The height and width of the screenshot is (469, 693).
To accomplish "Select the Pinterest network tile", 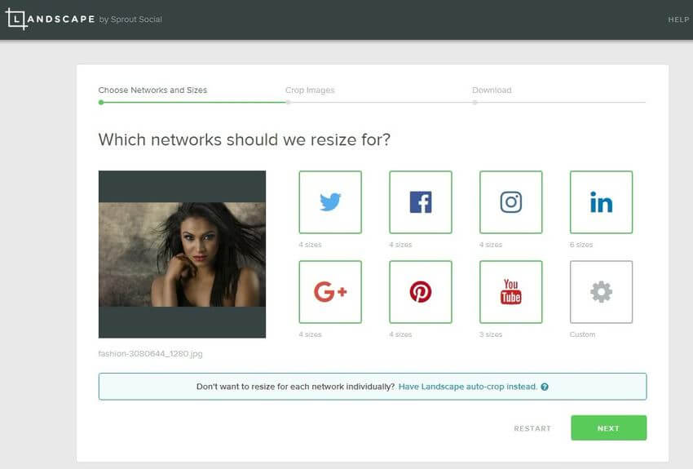I will (x=421, y=292).
